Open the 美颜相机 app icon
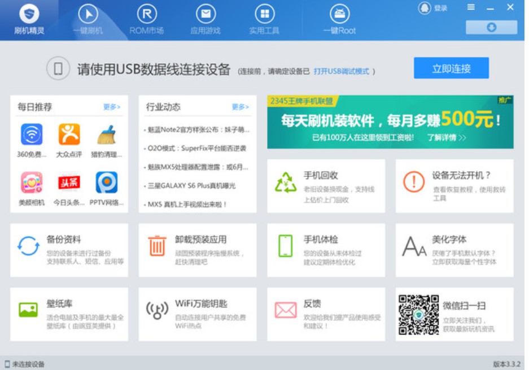This screenshot has height=370, width=529. (x=32, y=182)
